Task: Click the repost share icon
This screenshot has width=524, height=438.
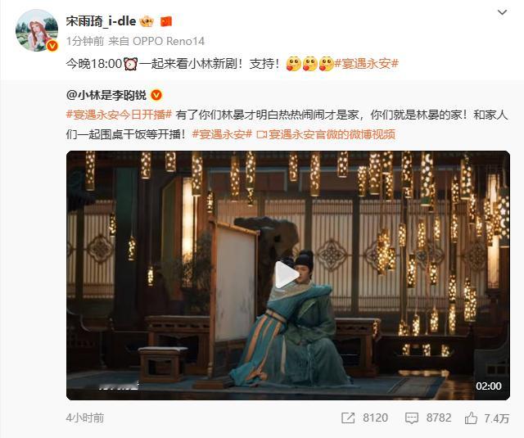Action: click(x=348, y=418)
